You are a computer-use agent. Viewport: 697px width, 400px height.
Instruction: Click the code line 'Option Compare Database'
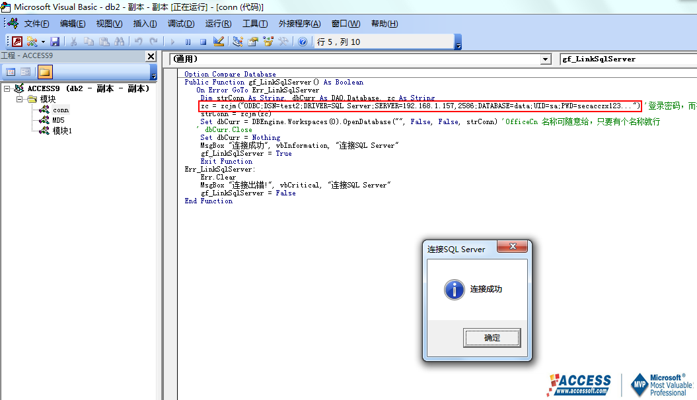click(x=230, y=74)
